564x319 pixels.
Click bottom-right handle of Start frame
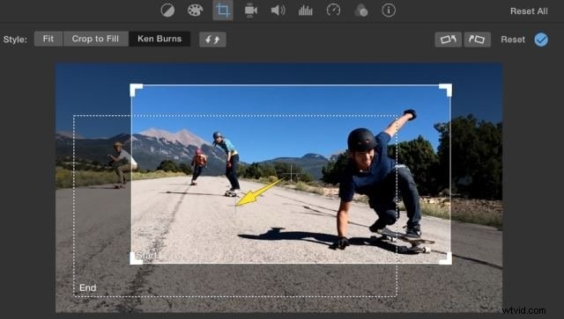[x=446, y=258]
